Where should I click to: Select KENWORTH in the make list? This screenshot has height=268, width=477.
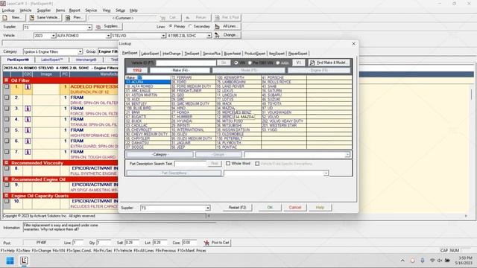pyautogui.click(x=238, y=77)
